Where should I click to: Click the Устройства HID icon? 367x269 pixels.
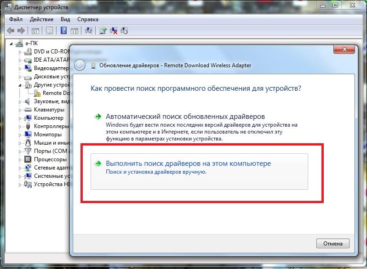point(28,184)
